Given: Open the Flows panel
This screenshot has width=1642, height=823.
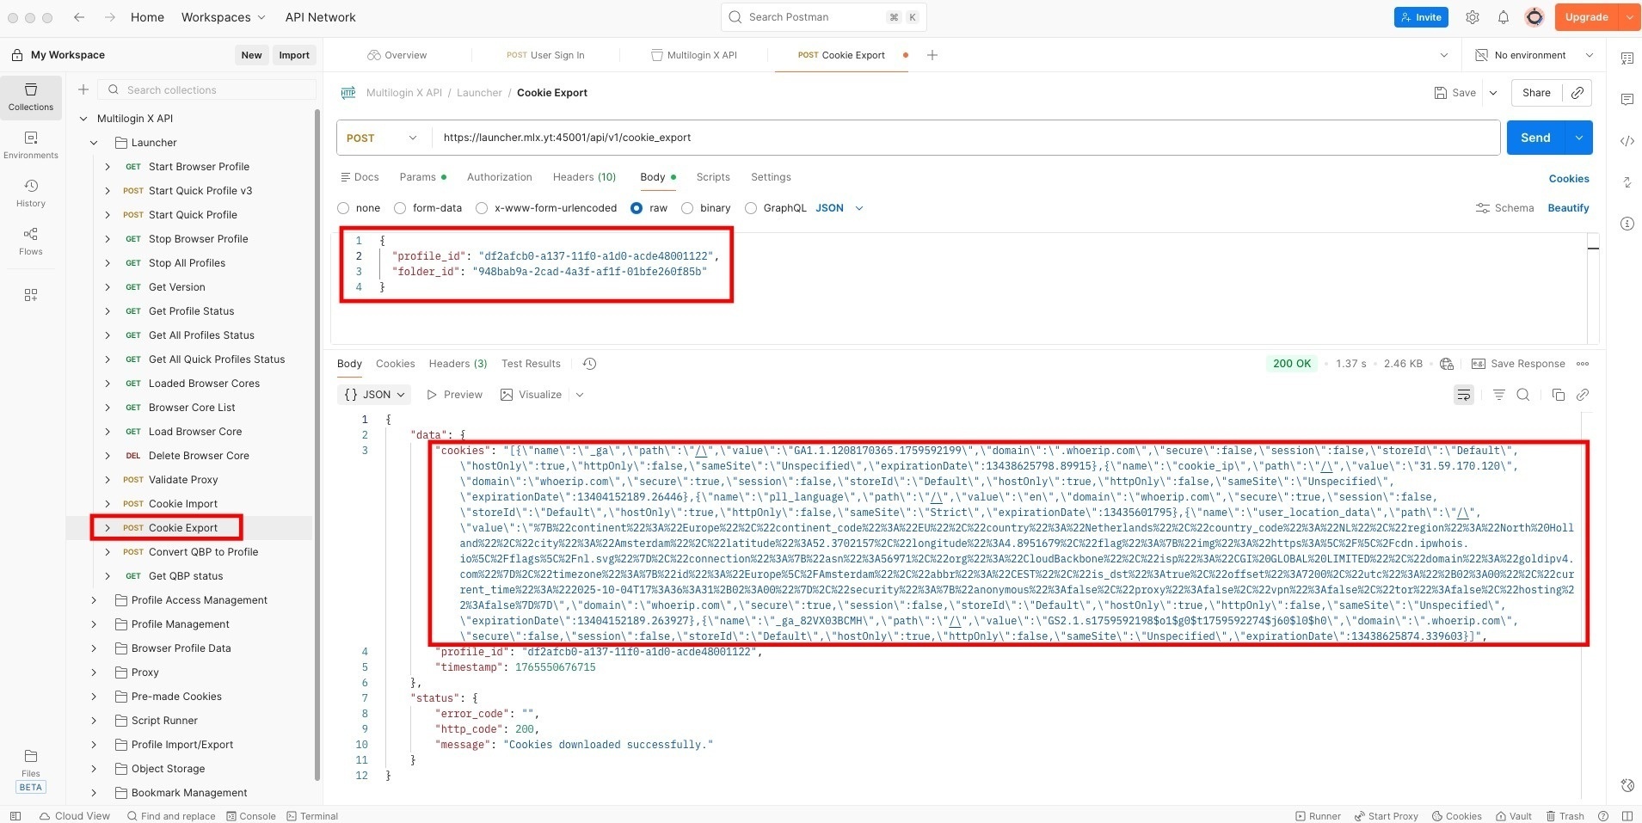Looking at the screenshot, I should tap(30, 240).
